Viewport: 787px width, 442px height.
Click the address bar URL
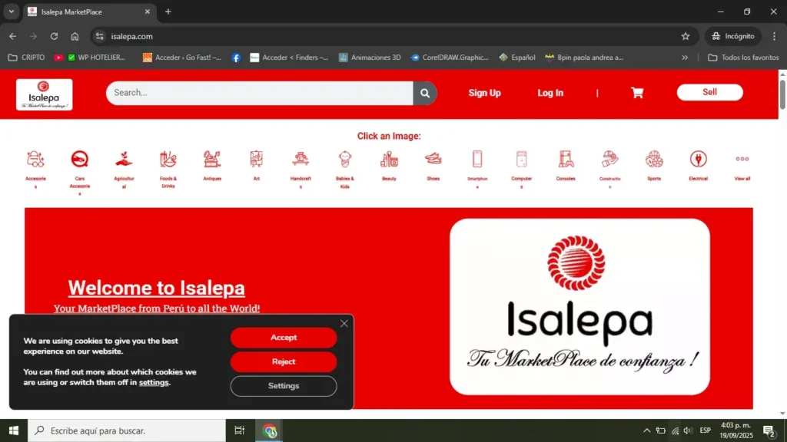point(132,36)
